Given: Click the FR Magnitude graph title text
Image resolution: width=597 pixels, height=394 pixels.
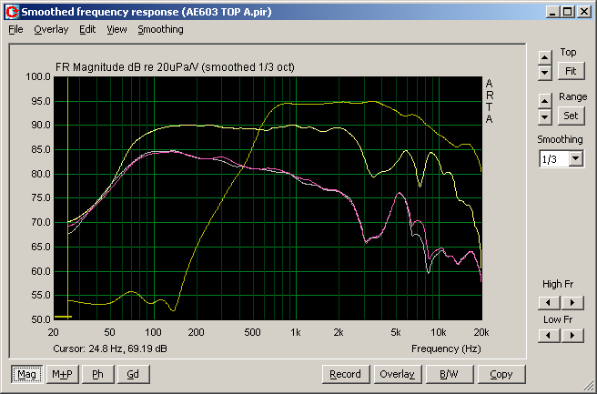Looking at the screenshot, I should pos(175,67).
